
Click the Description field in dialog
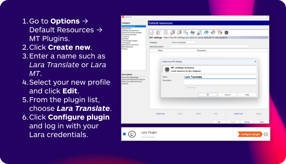click(x=220, y=82)
